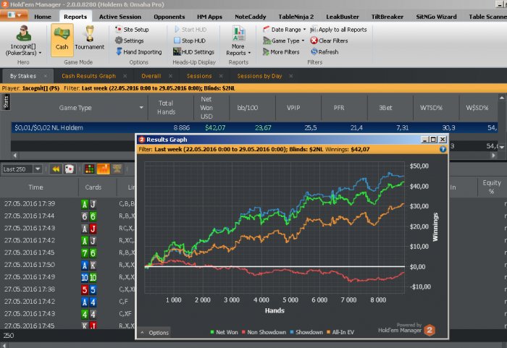Open the application menu button
507x348 pixels.
(x=14, y=15)
